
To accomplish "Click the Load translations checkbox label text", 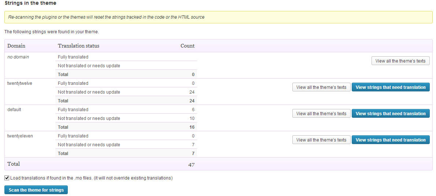I will [91, 178].
